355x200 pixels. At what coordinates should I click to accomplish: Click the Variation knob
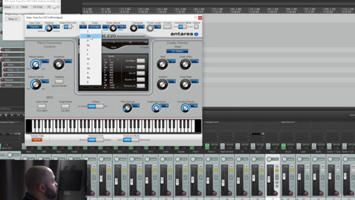pyautogui.click(x=163, y=84)
